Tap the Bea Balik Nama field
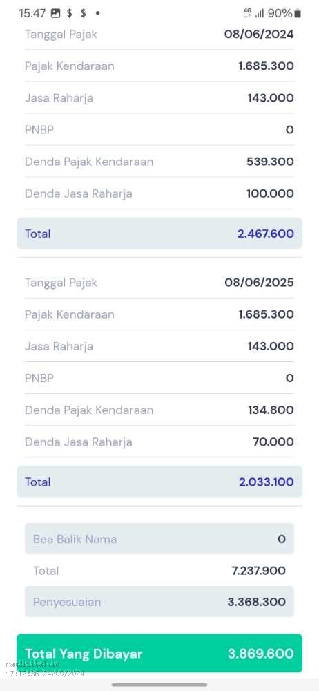 (x=159, y=538)
